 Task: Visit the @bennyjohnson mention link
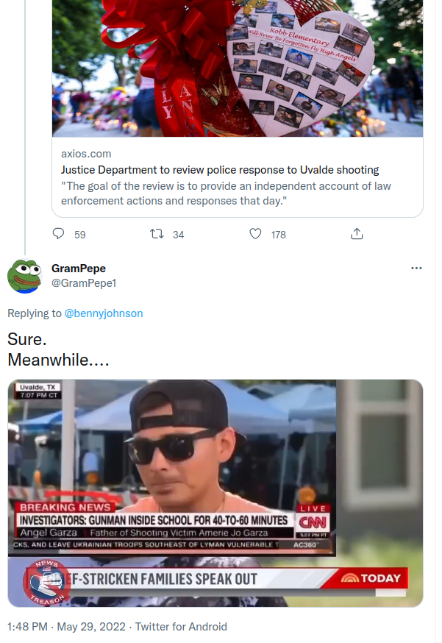pos(104,313)
